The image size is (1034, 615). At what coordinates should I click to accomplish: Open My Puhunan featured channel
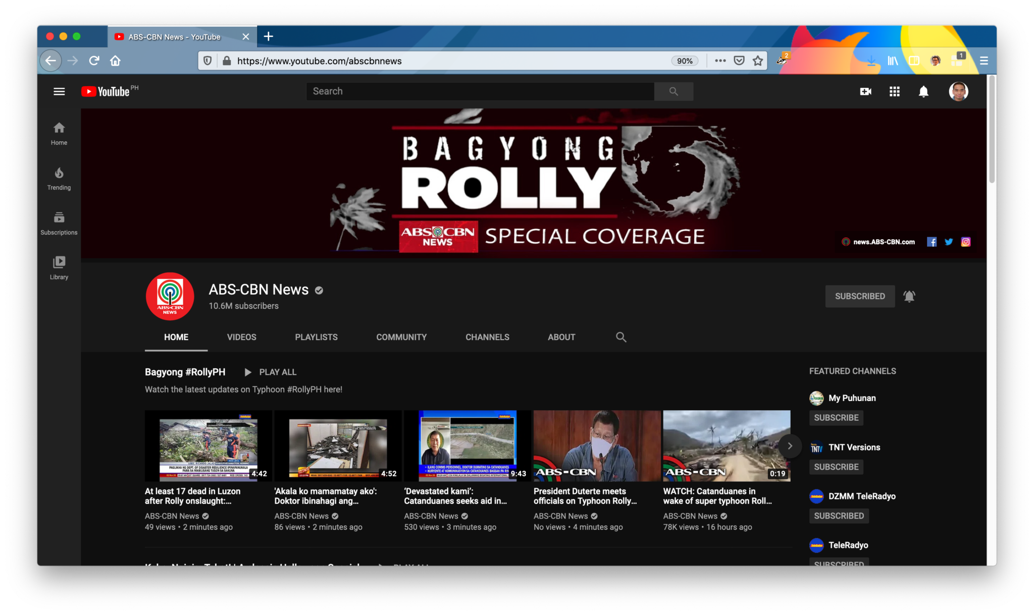(x=843, y=398)
